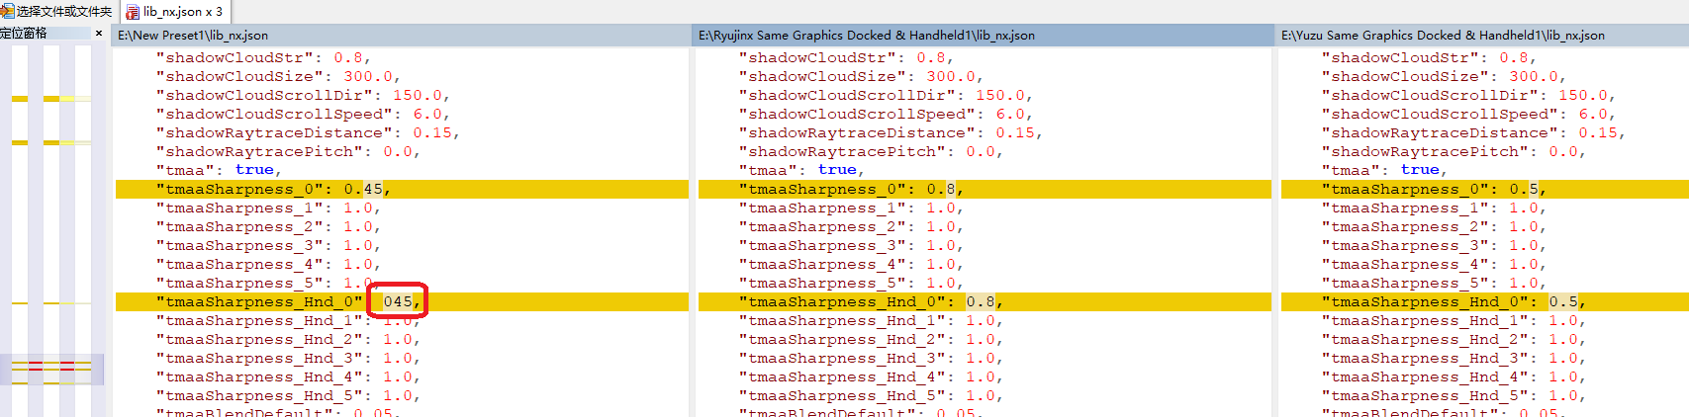Viewport: 1689px width, 417px height.
Task: Select highlighted tmaaSharpness_Hnd_0 0.8 line in Ryujinx
Action: tap(985, 301)
